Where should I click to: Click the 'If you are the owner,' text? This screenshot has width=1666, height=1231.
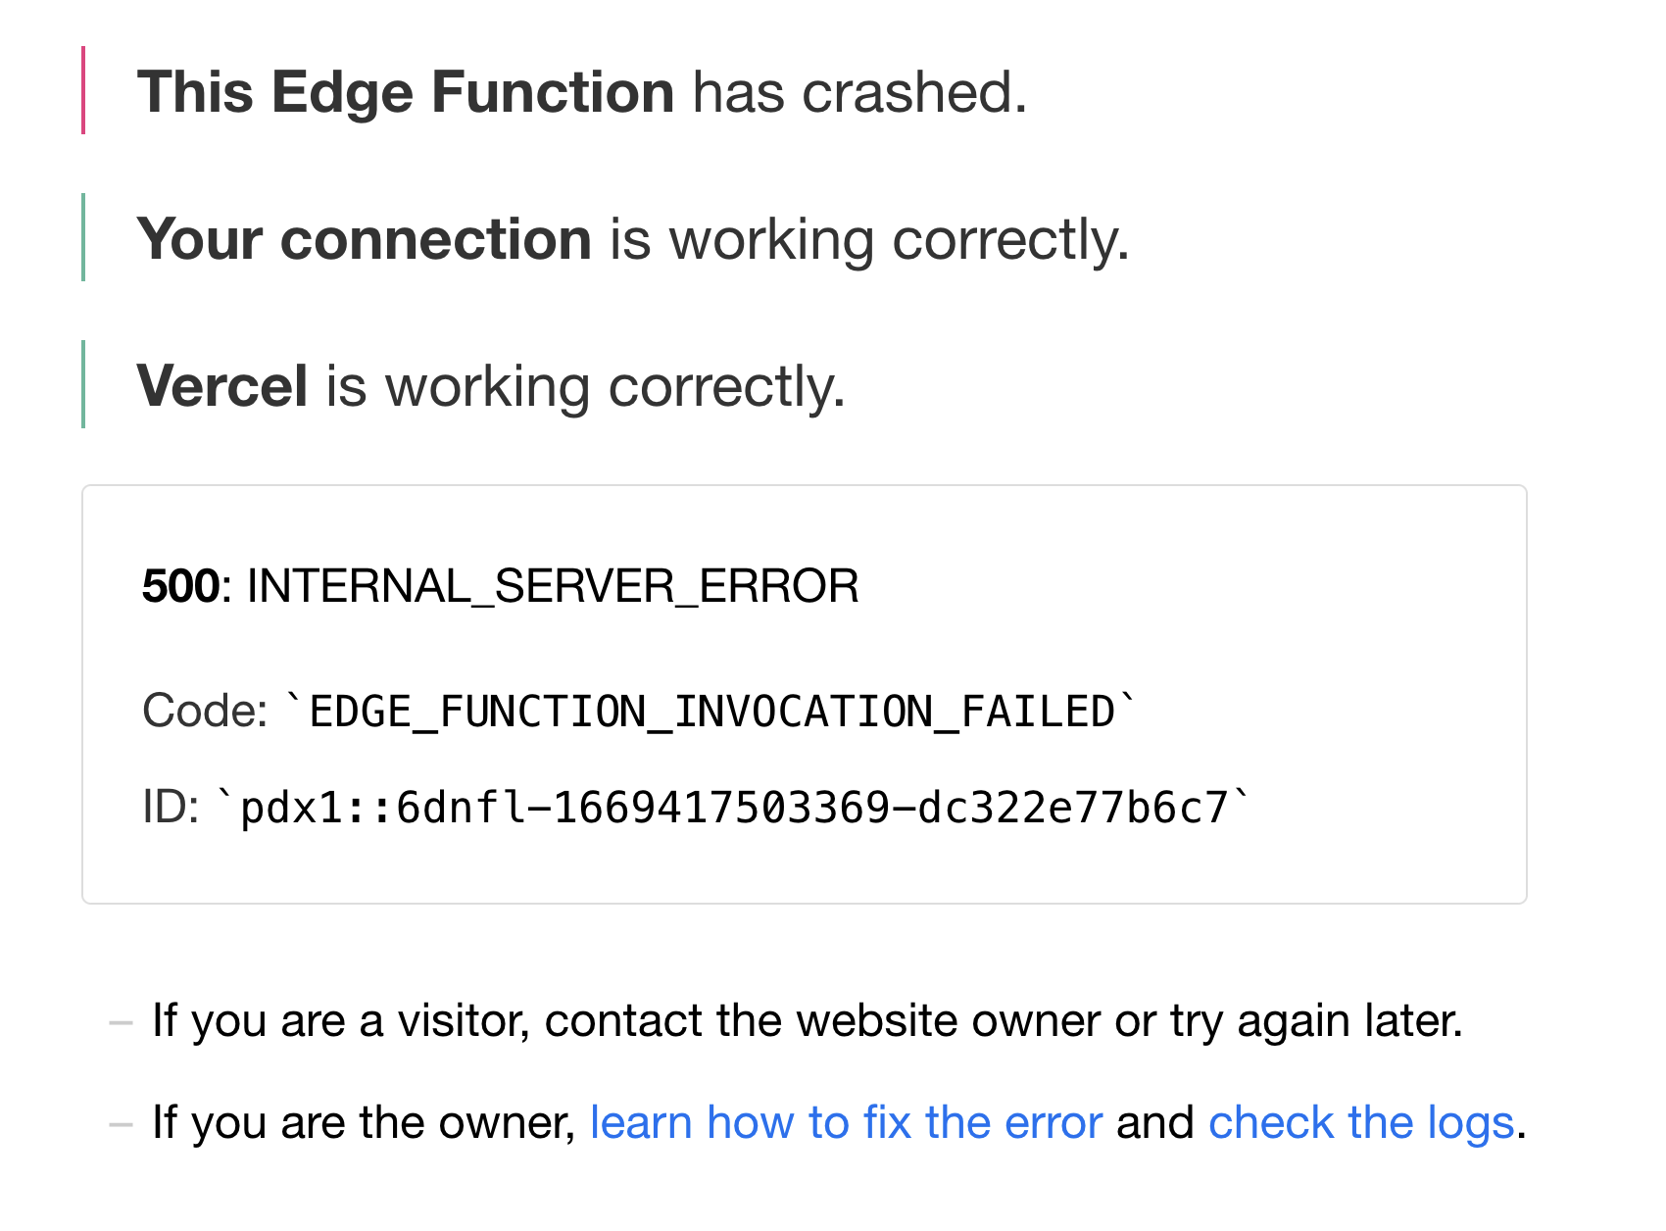pyautogui.click(x=364, y=1122)
